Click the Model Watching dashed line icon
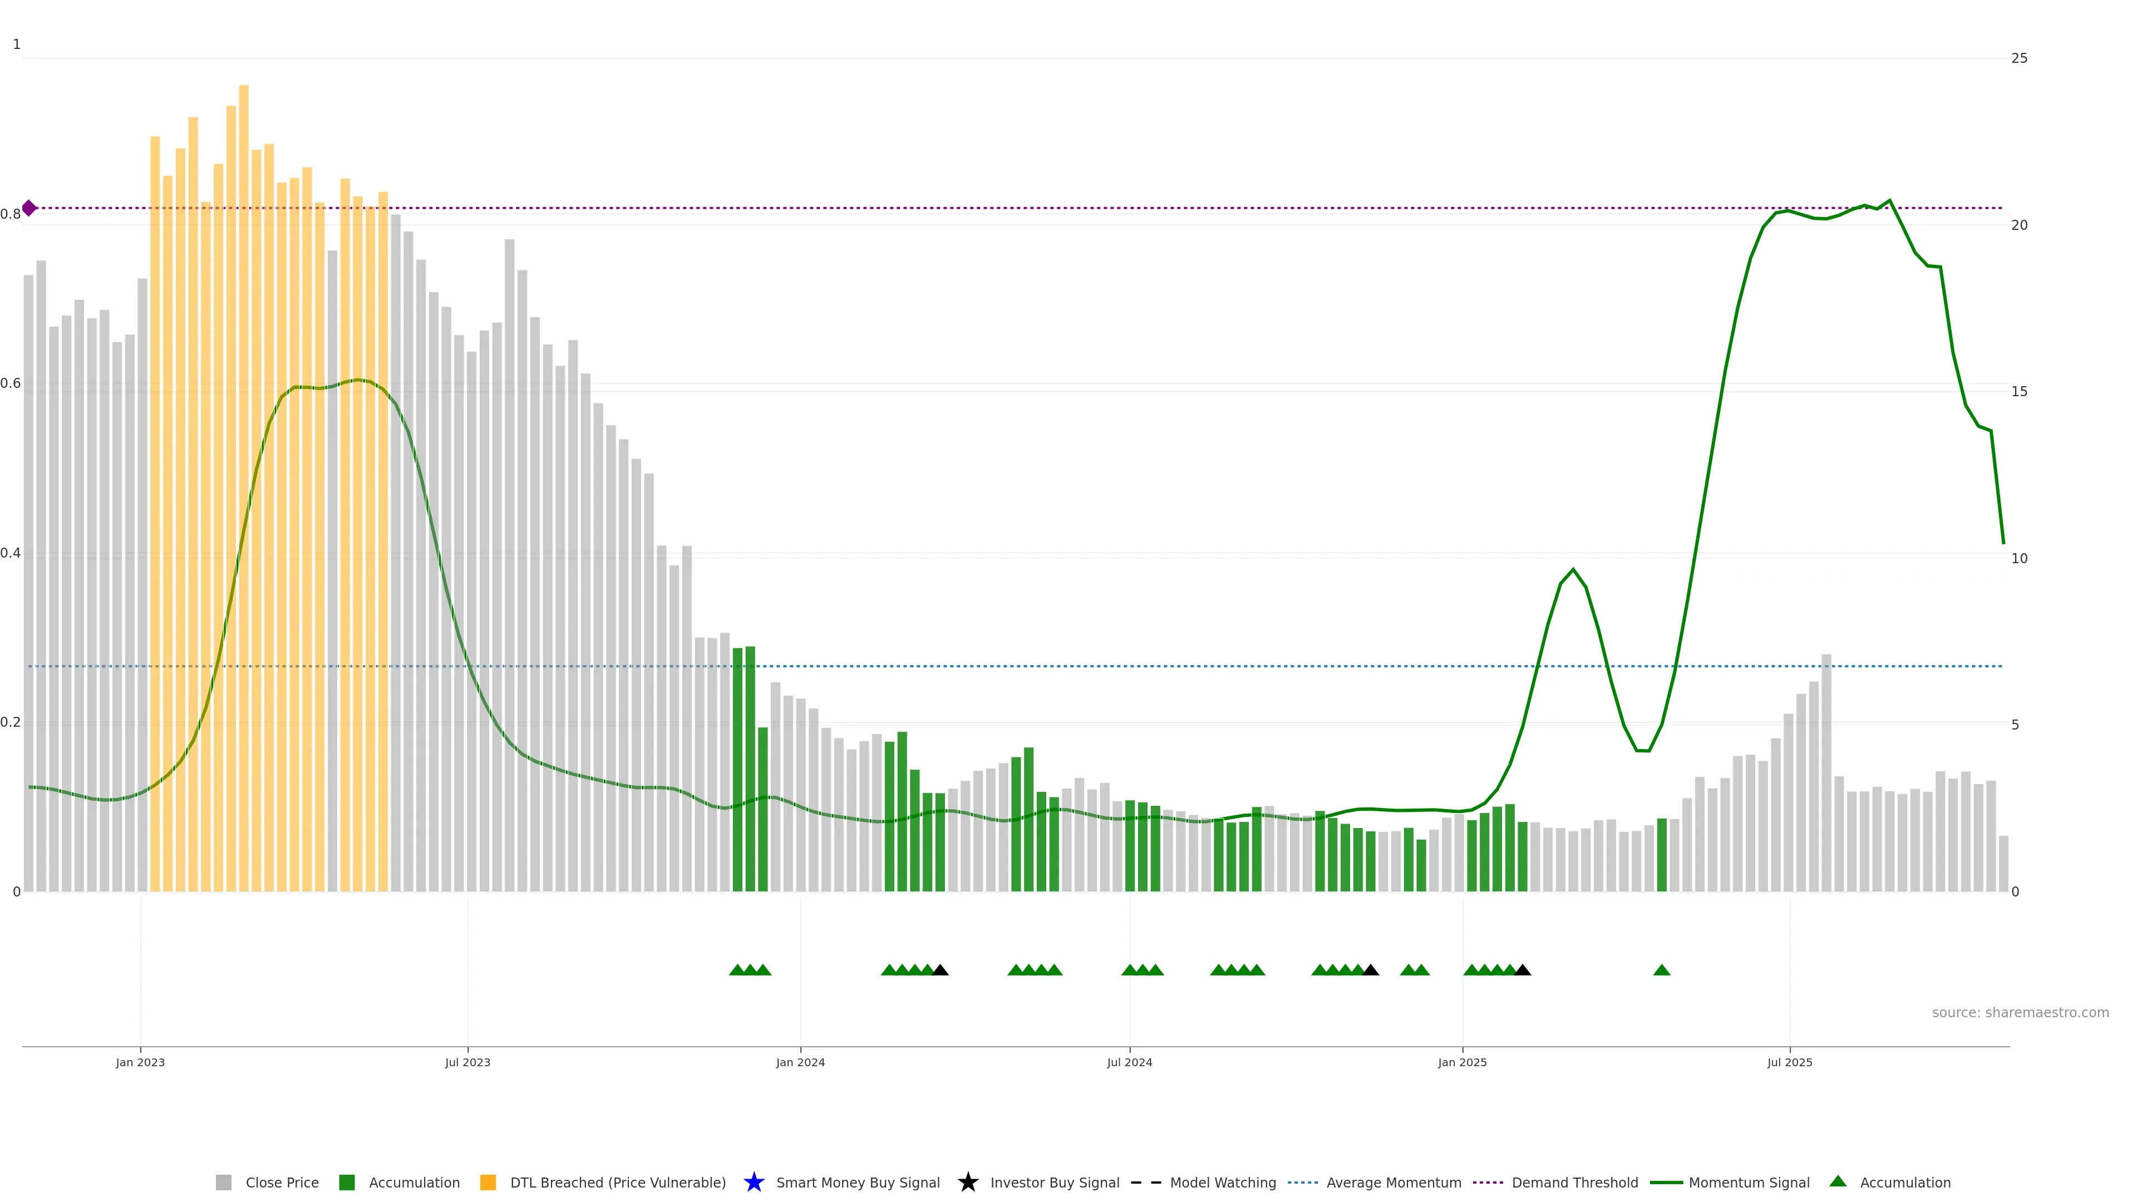2137x1202 pixels. click(1146, 1183)
